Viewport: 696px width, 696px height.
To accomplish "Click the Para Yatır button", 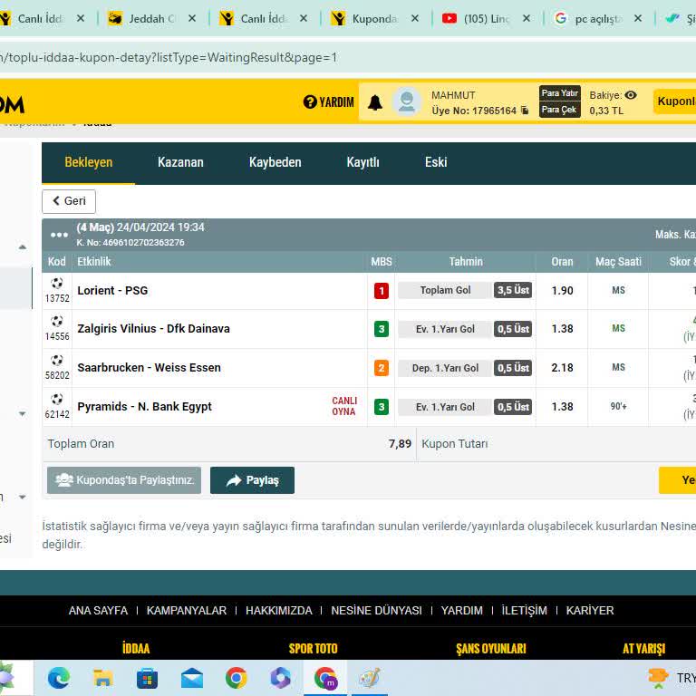I will click(560, 93).
